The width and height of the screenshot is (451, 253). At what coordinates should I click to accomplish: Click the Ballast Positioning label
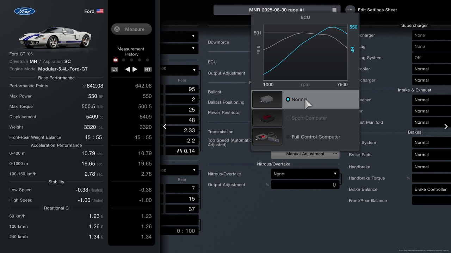point(226,102)
